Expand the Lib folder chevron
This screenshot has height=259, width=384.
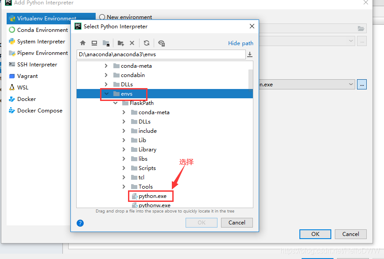124,140
